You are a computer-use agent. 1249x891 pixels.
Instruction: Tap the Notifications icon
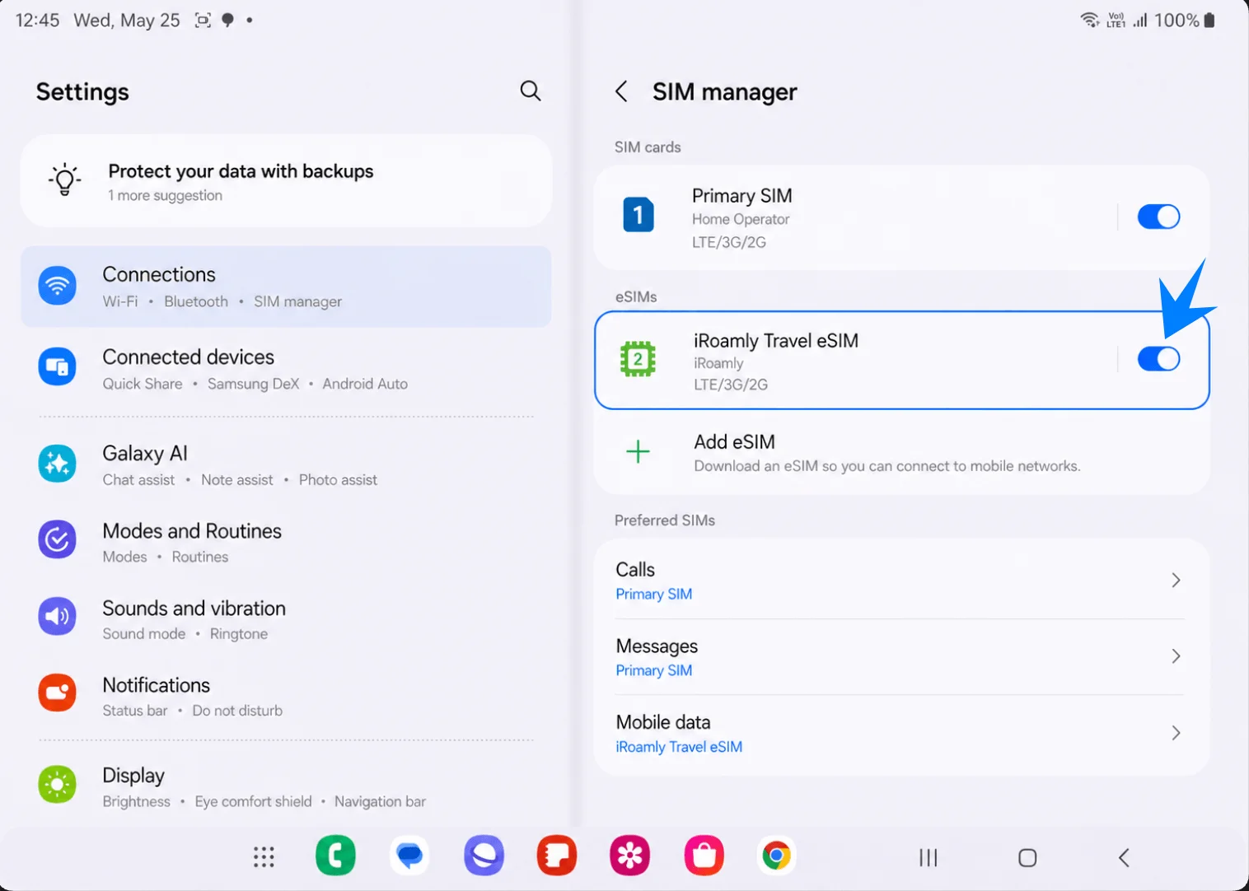click(x=58, y=693)
